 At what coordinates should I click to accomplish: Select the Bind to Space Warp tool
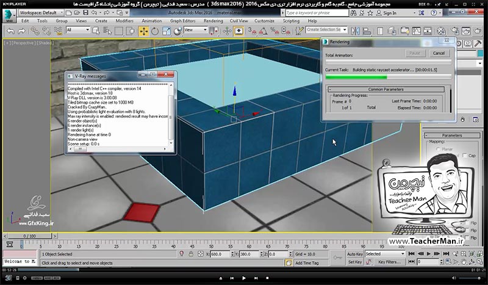tap(58, 31)
